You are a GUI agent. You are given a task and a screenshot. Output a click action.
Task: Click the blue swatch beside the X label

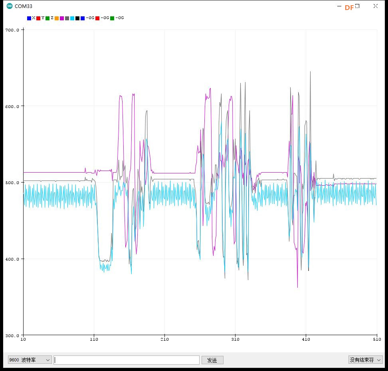click(29, 18)
